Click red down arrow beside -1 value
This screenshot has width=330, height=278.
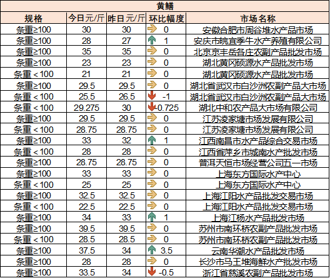coord(152,96)
